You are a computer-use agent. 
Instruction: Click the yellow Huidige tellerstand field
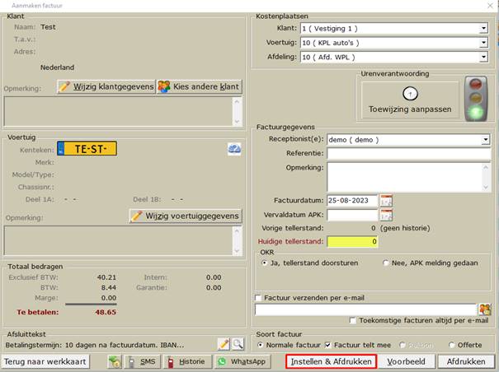(352, 242)
